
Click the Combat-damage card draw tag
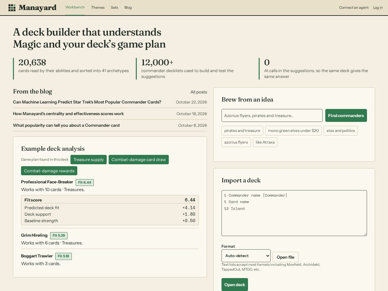pos(139,160)
